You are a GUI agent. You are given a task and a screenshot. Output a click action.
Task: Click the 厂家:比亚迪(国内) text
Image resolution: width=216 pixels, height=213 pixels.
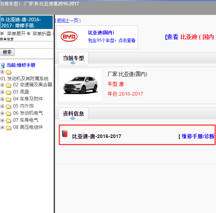coord(127,74)
